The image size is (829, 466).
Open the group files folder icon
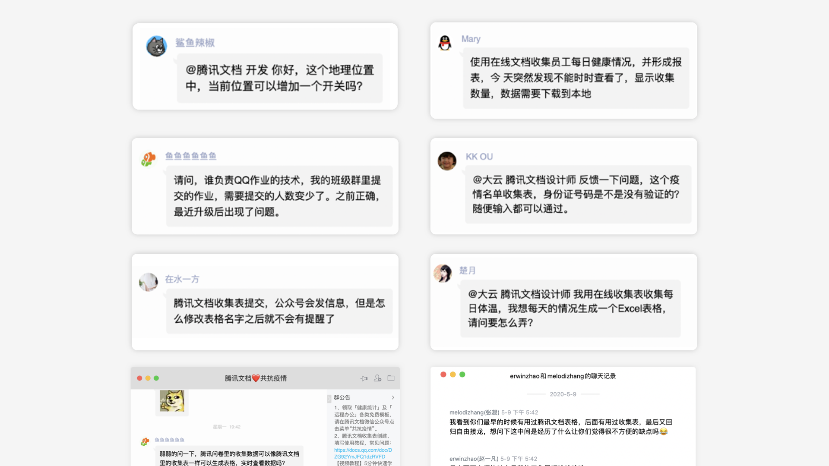pyautogui.click(x=391, y=378)
